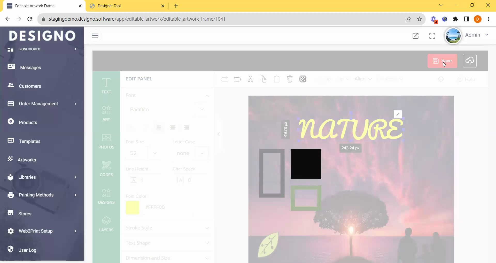Open the Photos tool panel
Screen dimensions: 496x263
106,141
